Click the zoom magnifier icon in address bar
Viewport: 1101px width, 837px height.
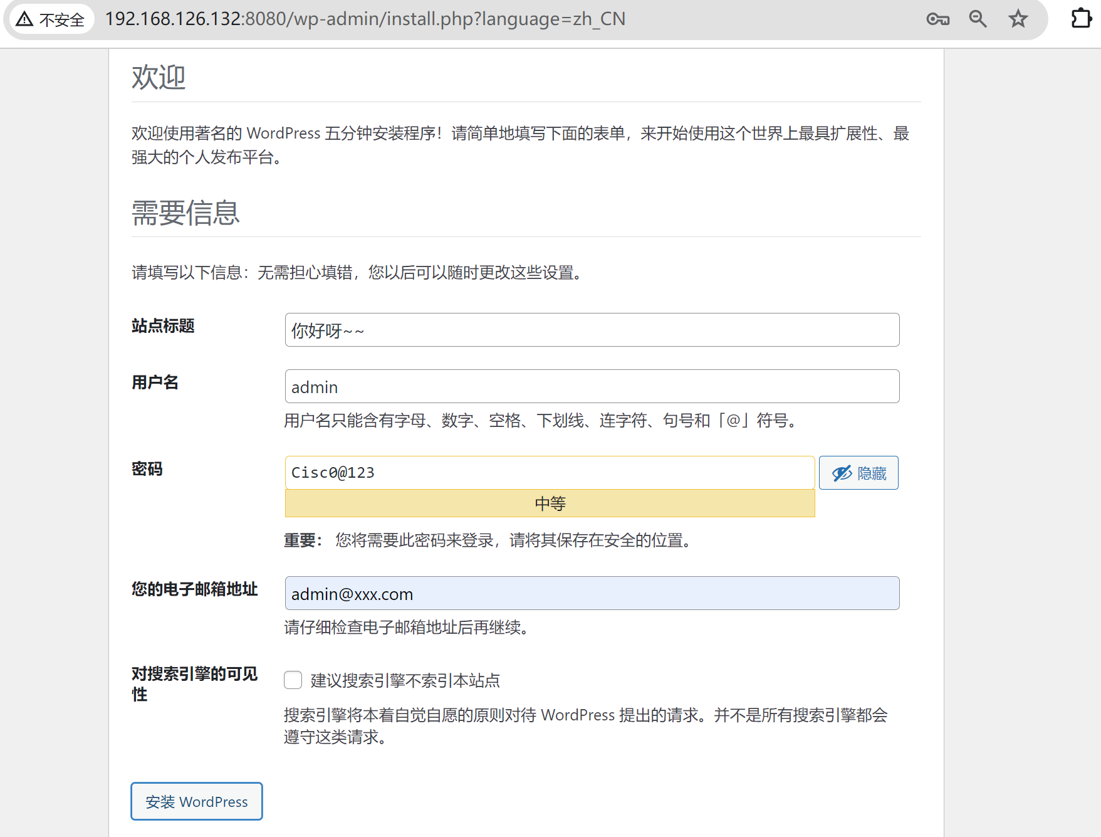(978, 19)
